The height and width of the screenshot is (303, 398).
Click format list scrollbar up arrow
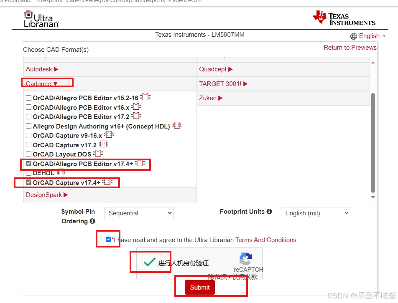tap(373, 62)
